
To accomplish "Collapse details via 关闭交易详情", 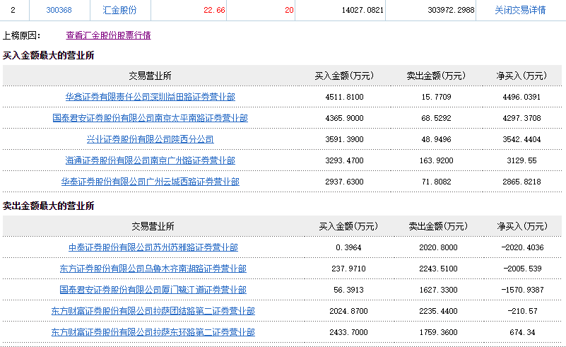I will coord(519,10).
